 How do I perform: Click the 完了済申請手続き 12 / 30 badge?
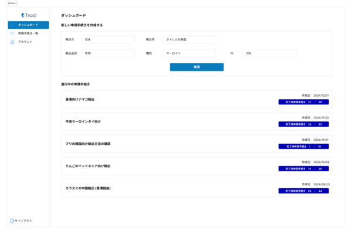click(303, 102)
